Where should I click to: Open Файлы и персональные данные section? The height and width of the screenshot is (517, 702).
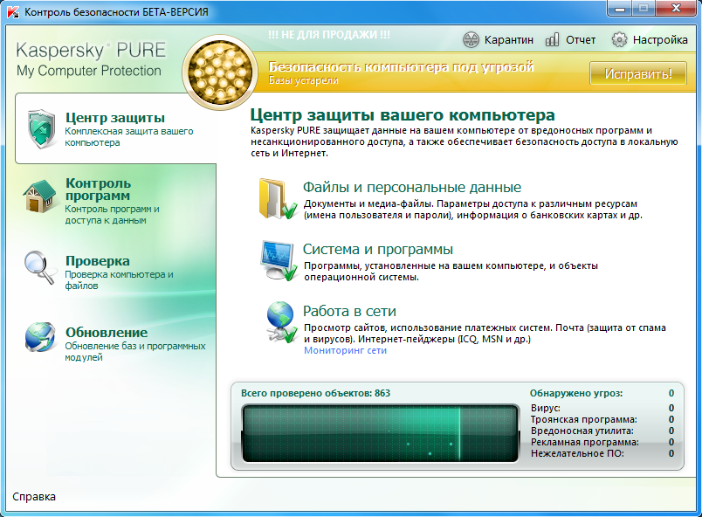[x=412, y=187]
